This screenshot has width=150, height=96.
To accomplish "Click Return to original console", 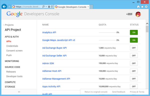I will [96, 92].
